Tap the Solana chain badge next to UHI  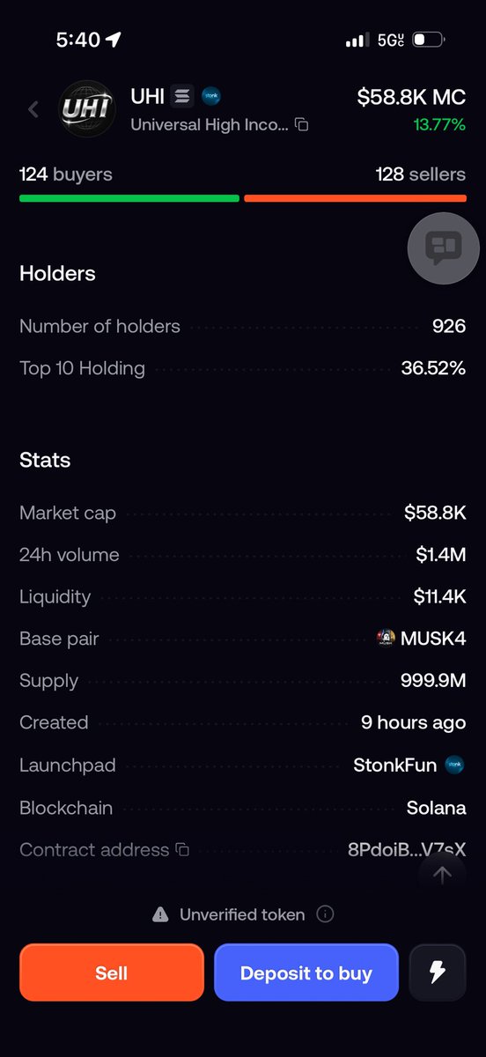(x=182, y=96)
